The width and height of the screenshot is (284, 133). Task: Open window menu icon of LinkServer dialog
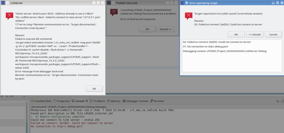pos(3,3)
